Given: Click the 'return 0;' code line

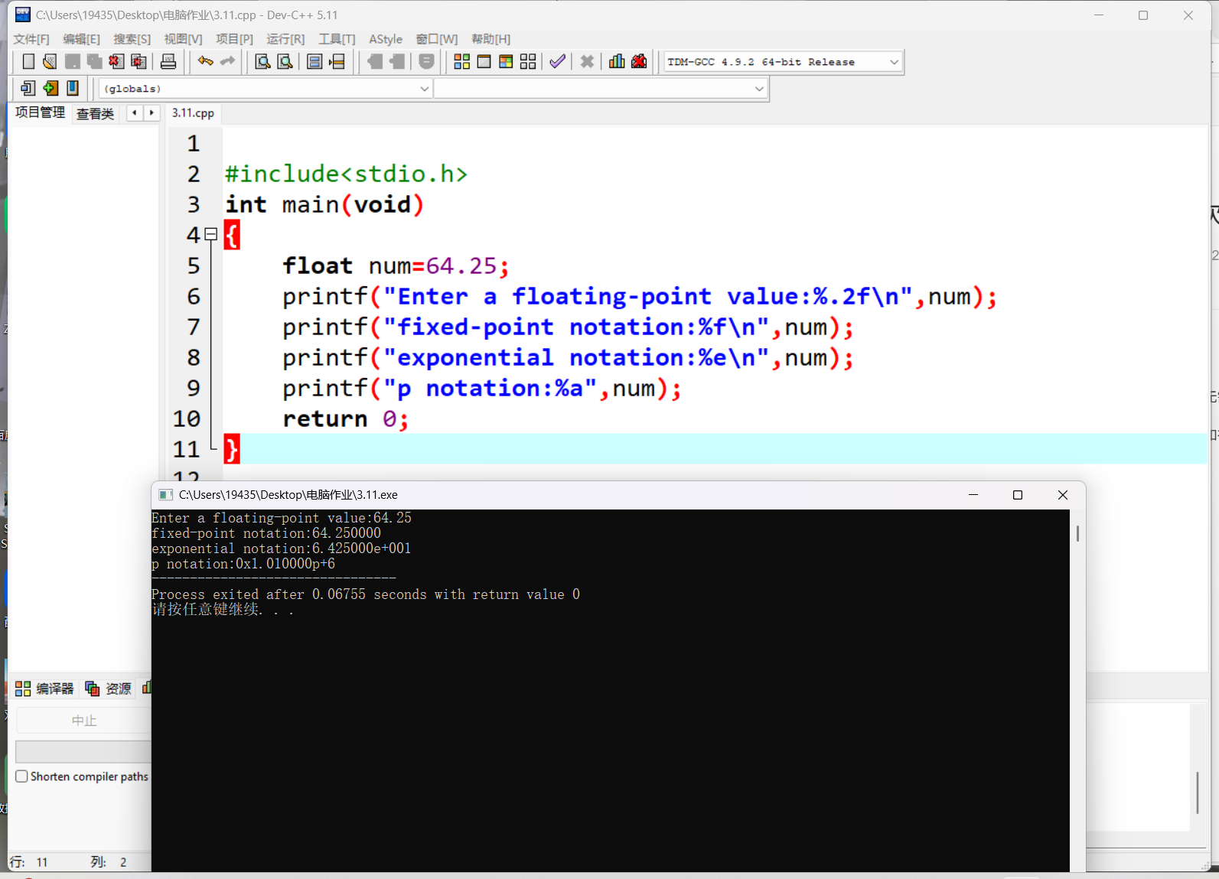Looking at the screenshot, I should pos(345,418).
